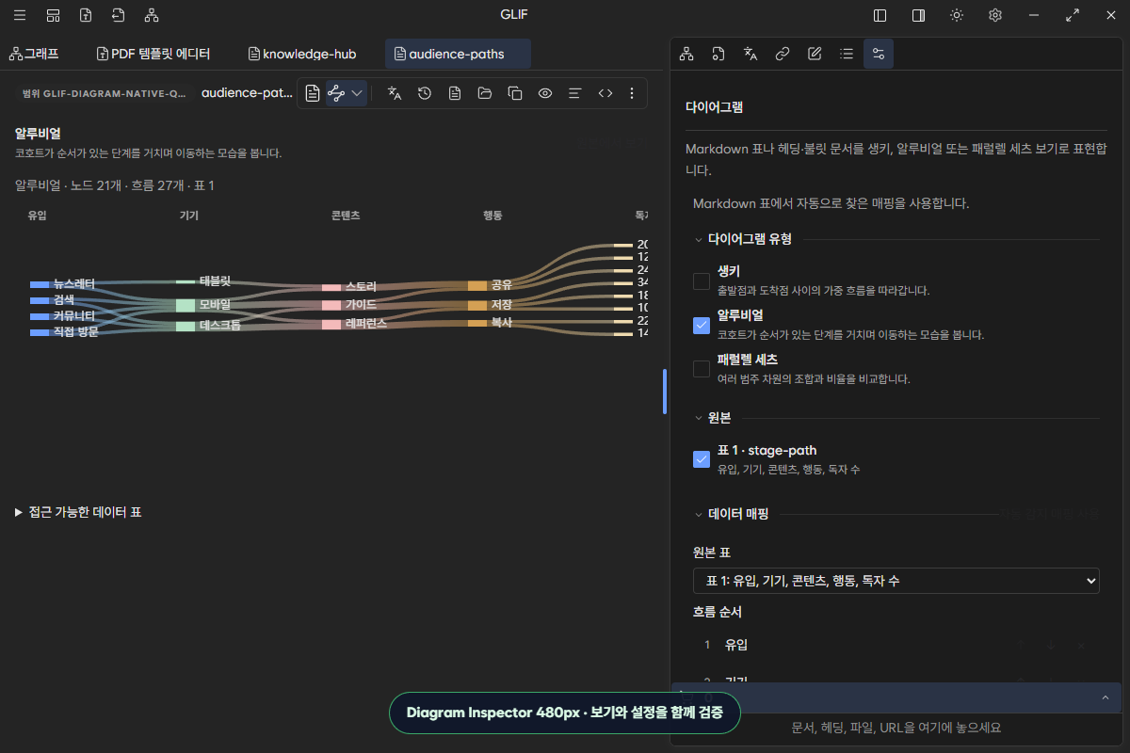
Task: Switch to the knowledge-hub tab
Action: tap(301, 54)
